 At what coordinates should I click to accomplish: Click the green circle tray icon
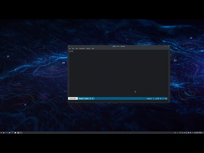point(180,133)
